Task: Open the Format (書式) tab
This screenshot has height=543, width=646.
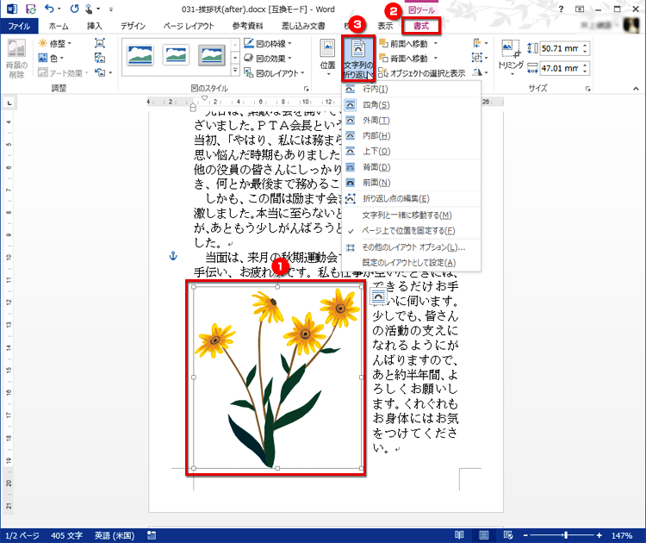Action: [x=421, y=26]
